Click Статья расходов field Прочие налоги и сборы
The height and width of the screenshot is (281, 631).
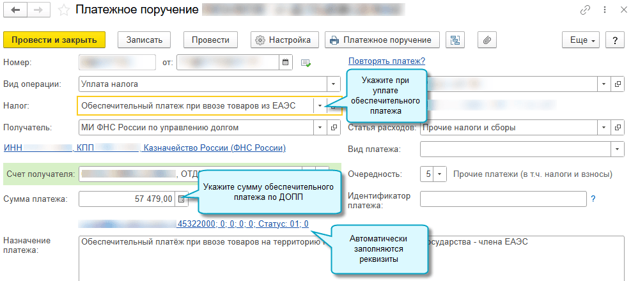tap(509, 128)
